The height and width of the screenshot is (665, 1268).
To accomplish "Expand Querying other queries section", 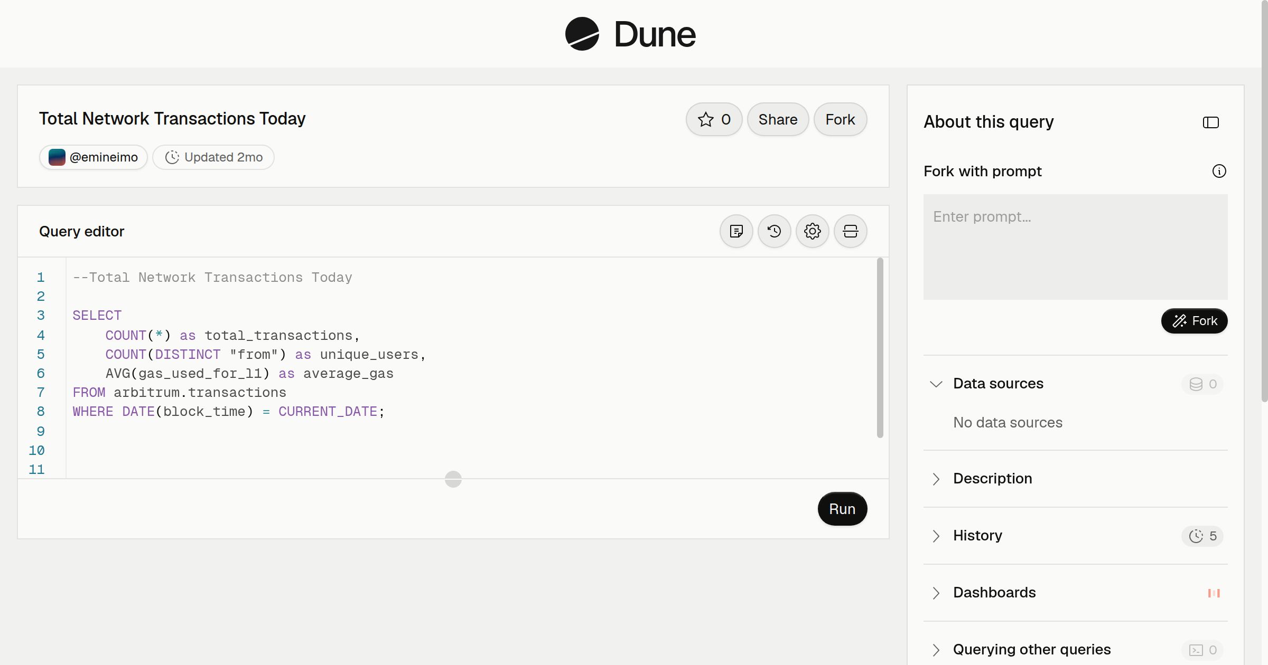I will click(936, 650).
